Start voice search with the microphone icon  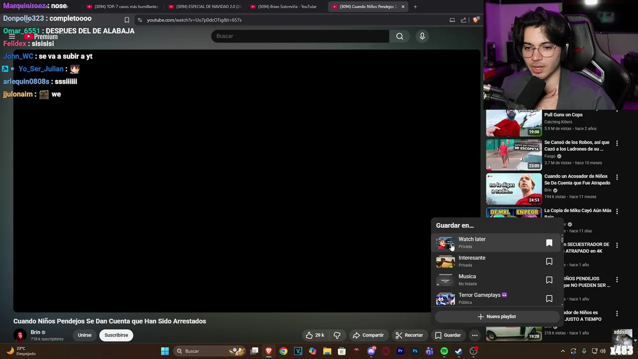[x=422, y=36]
